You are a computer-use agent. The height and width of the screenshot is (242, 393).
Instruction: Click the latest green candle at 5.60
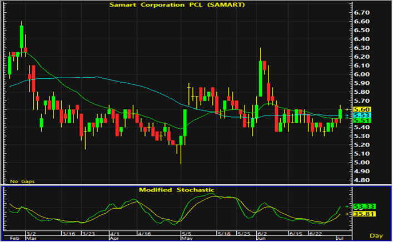(340, 114)
